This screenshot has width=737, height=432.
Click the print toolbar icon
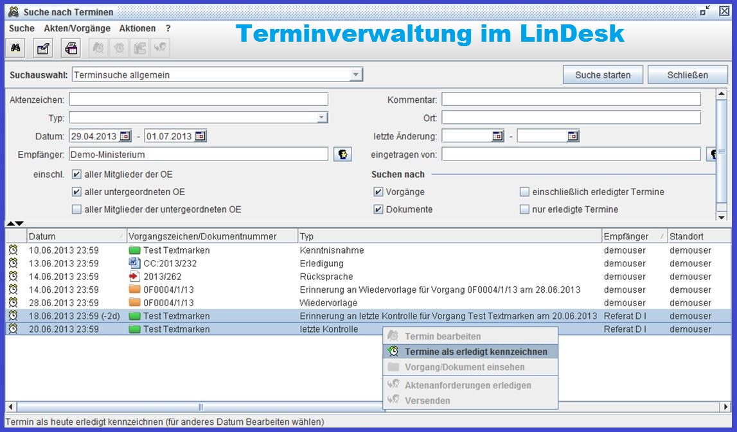click(71, 48)
